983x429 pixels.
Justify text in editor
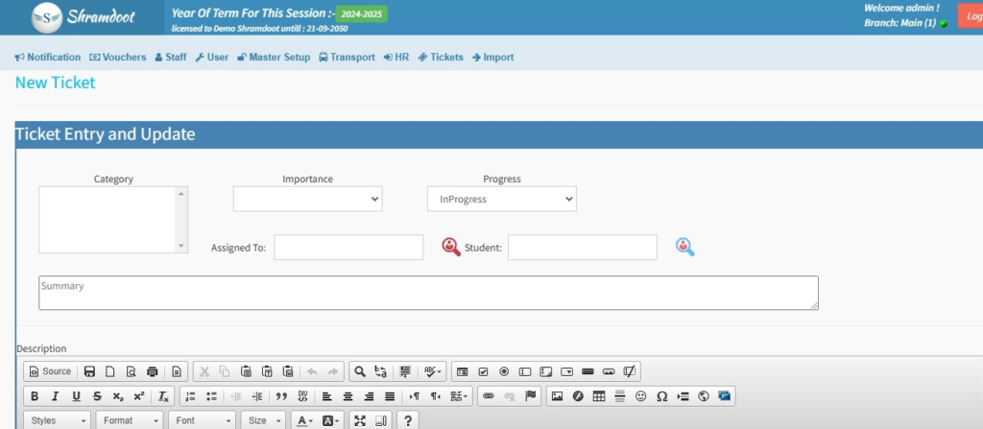point(390,396)
